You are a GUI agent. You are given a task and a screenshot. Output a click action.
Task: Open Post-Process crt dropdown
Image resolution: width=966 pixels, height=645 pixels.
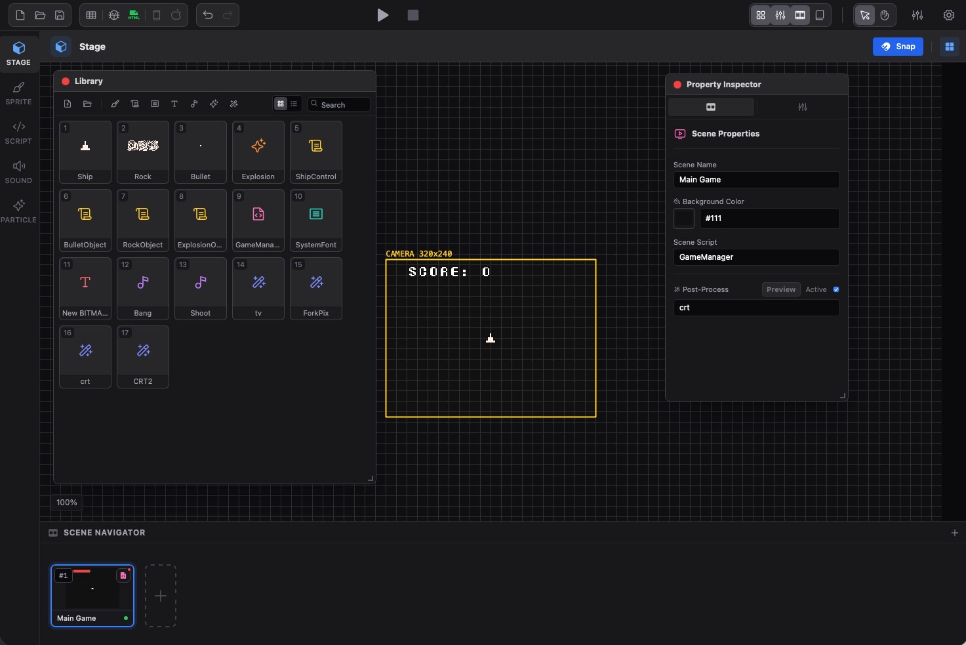click(x=757, y=308)
